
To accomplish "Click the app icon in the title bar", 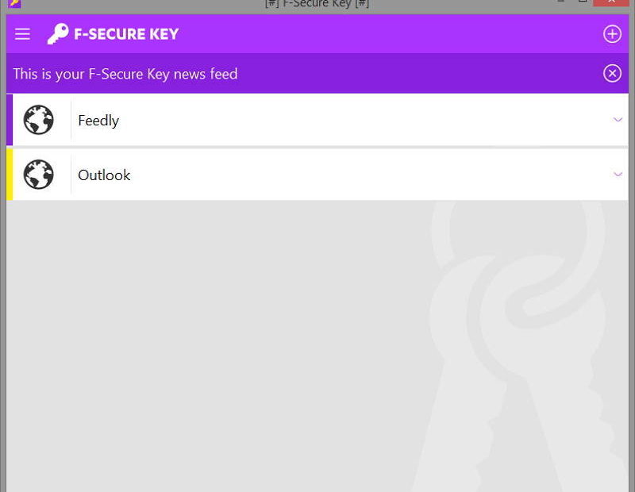I will pyautogui.click(x=14, y=3).
